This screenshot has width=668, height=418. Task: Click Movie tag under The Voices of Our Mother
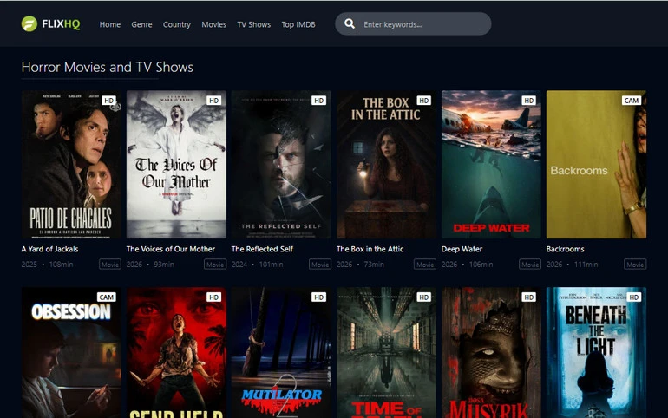tap(215, 265)
